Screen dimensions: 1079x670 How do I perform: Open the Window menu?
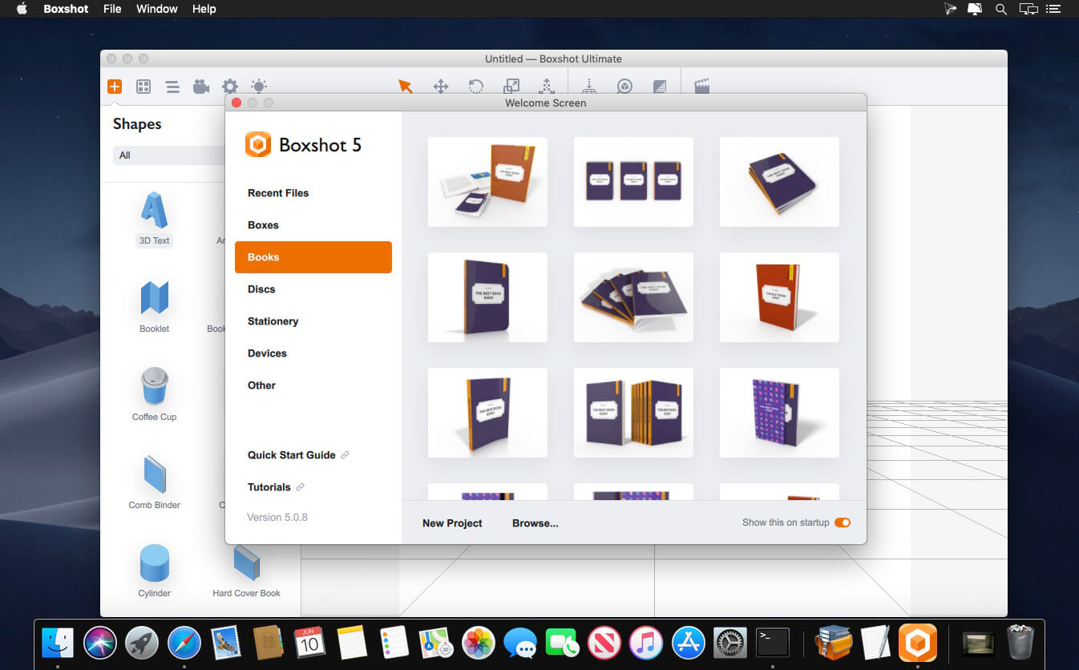(157, 9)
